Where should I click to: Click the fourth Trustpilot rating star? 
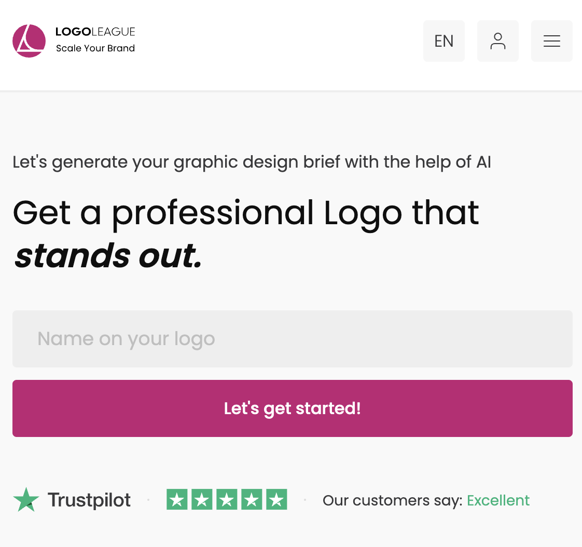(x=252, y=500)
